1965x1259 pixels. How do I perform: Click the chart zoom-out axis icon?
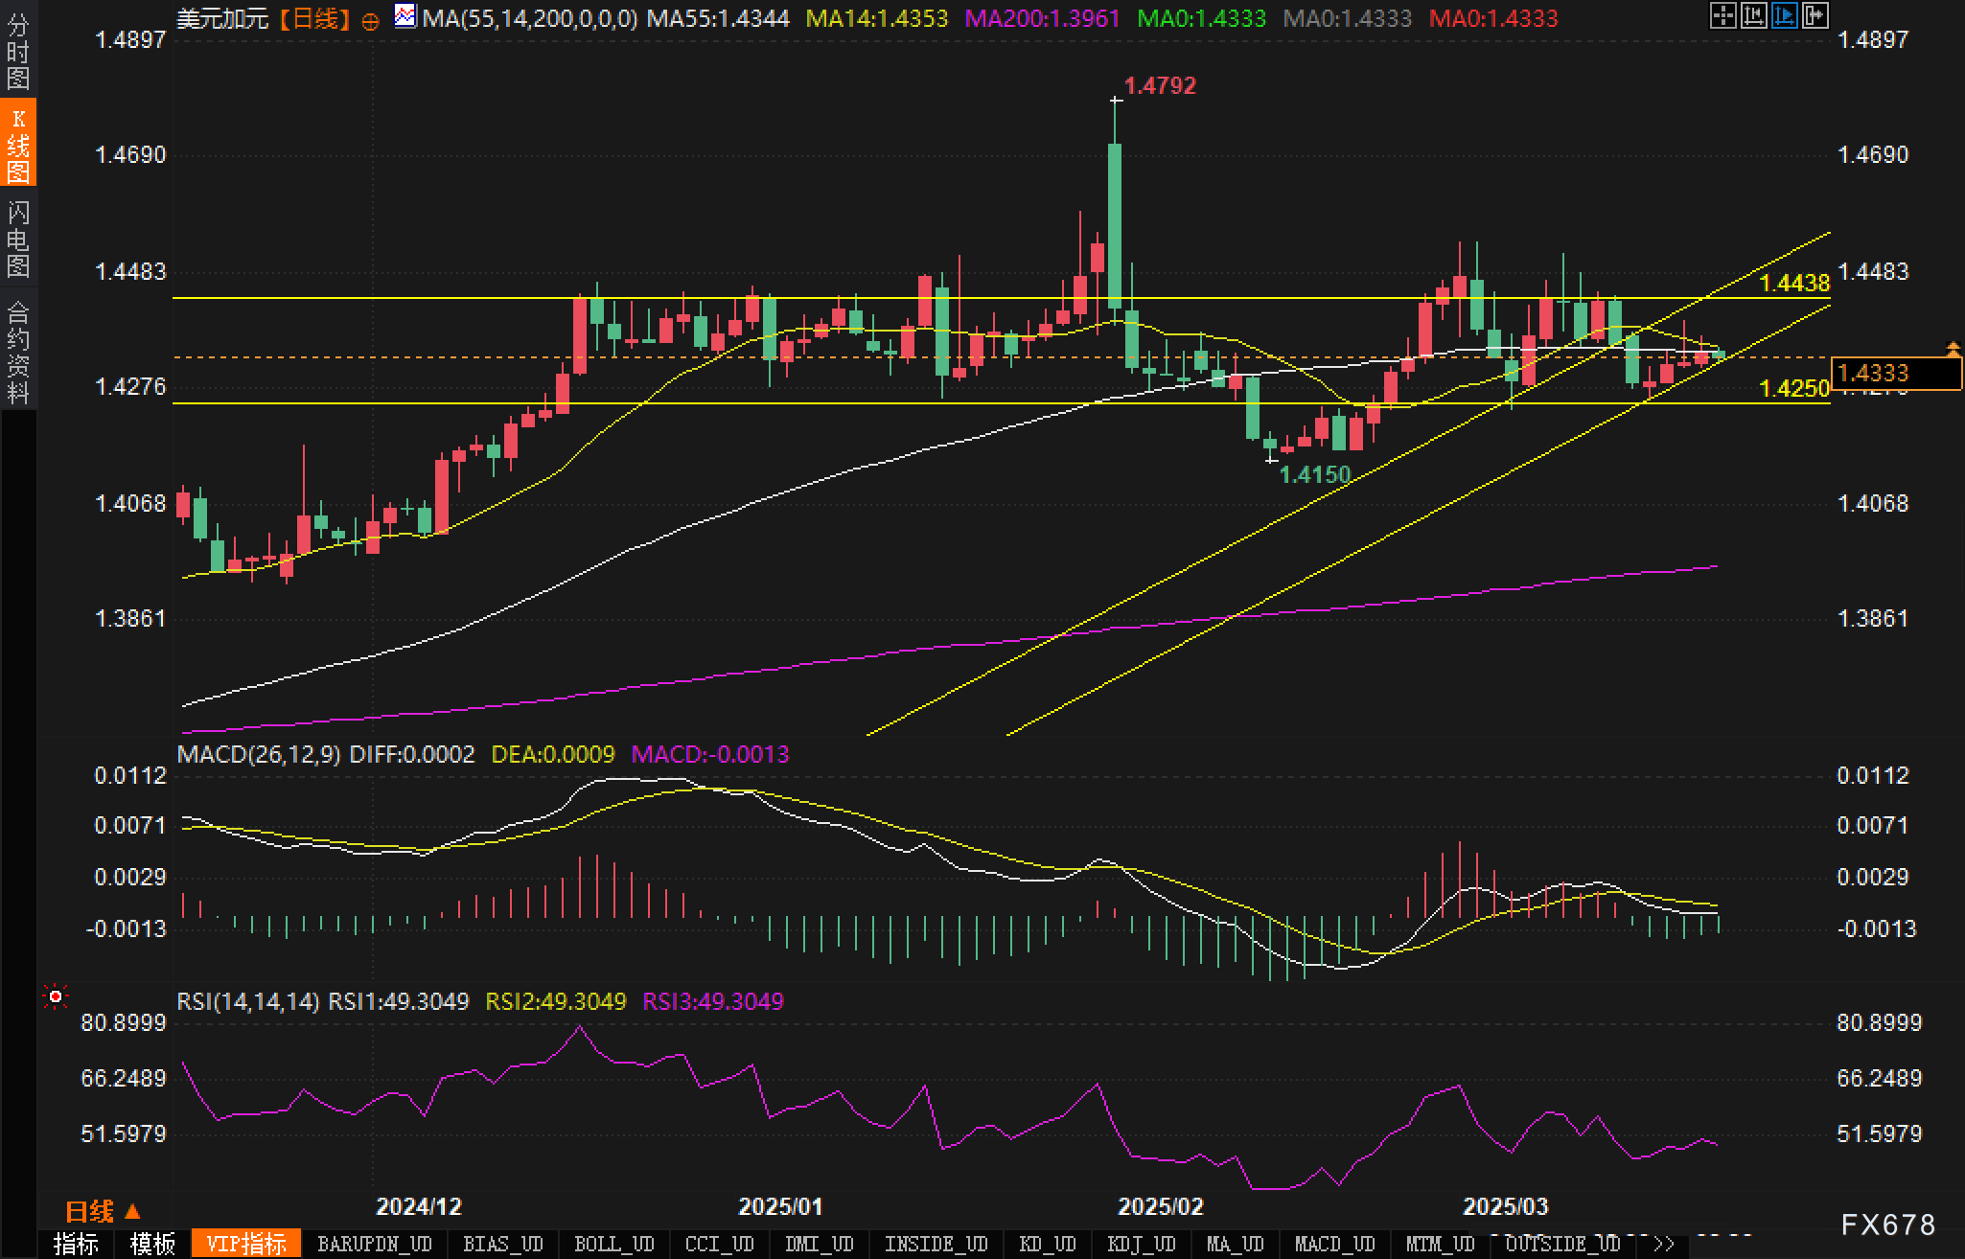pyautogui.click(x=1753, y=15)
